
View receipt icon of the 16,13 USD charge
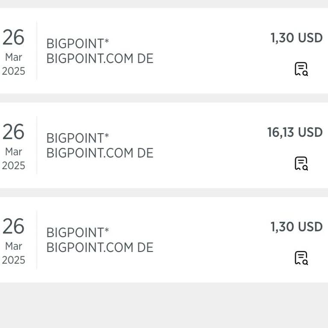point(301,163)
